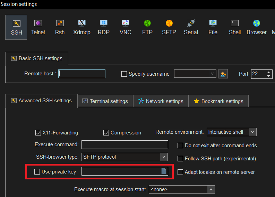Browse for private key file icon
This screenshot has width=275, height=197.
(164, 171)
